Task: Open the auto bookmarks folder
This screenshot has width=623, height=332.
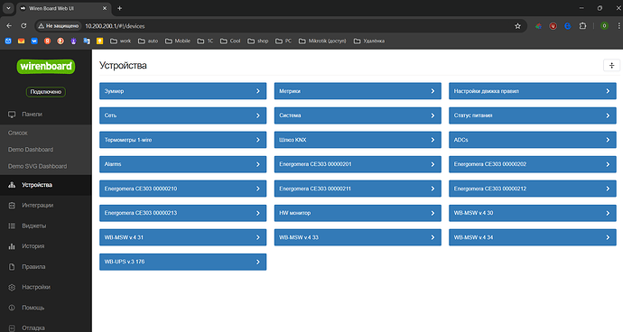Action: coord(148,41)
